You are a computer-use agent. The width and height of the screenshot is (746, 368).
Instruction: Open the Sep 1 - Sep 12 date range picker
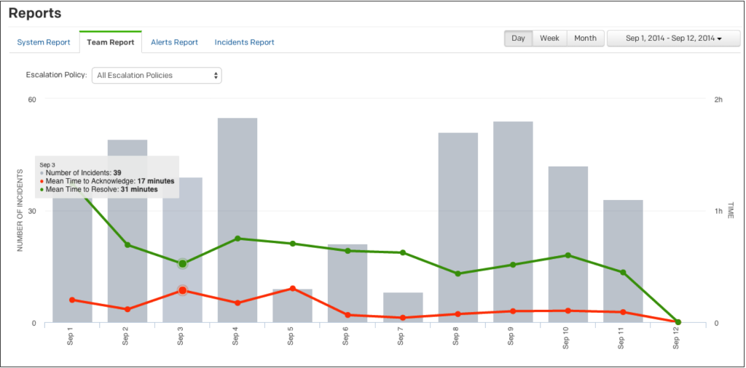click(x=672, y=39)
